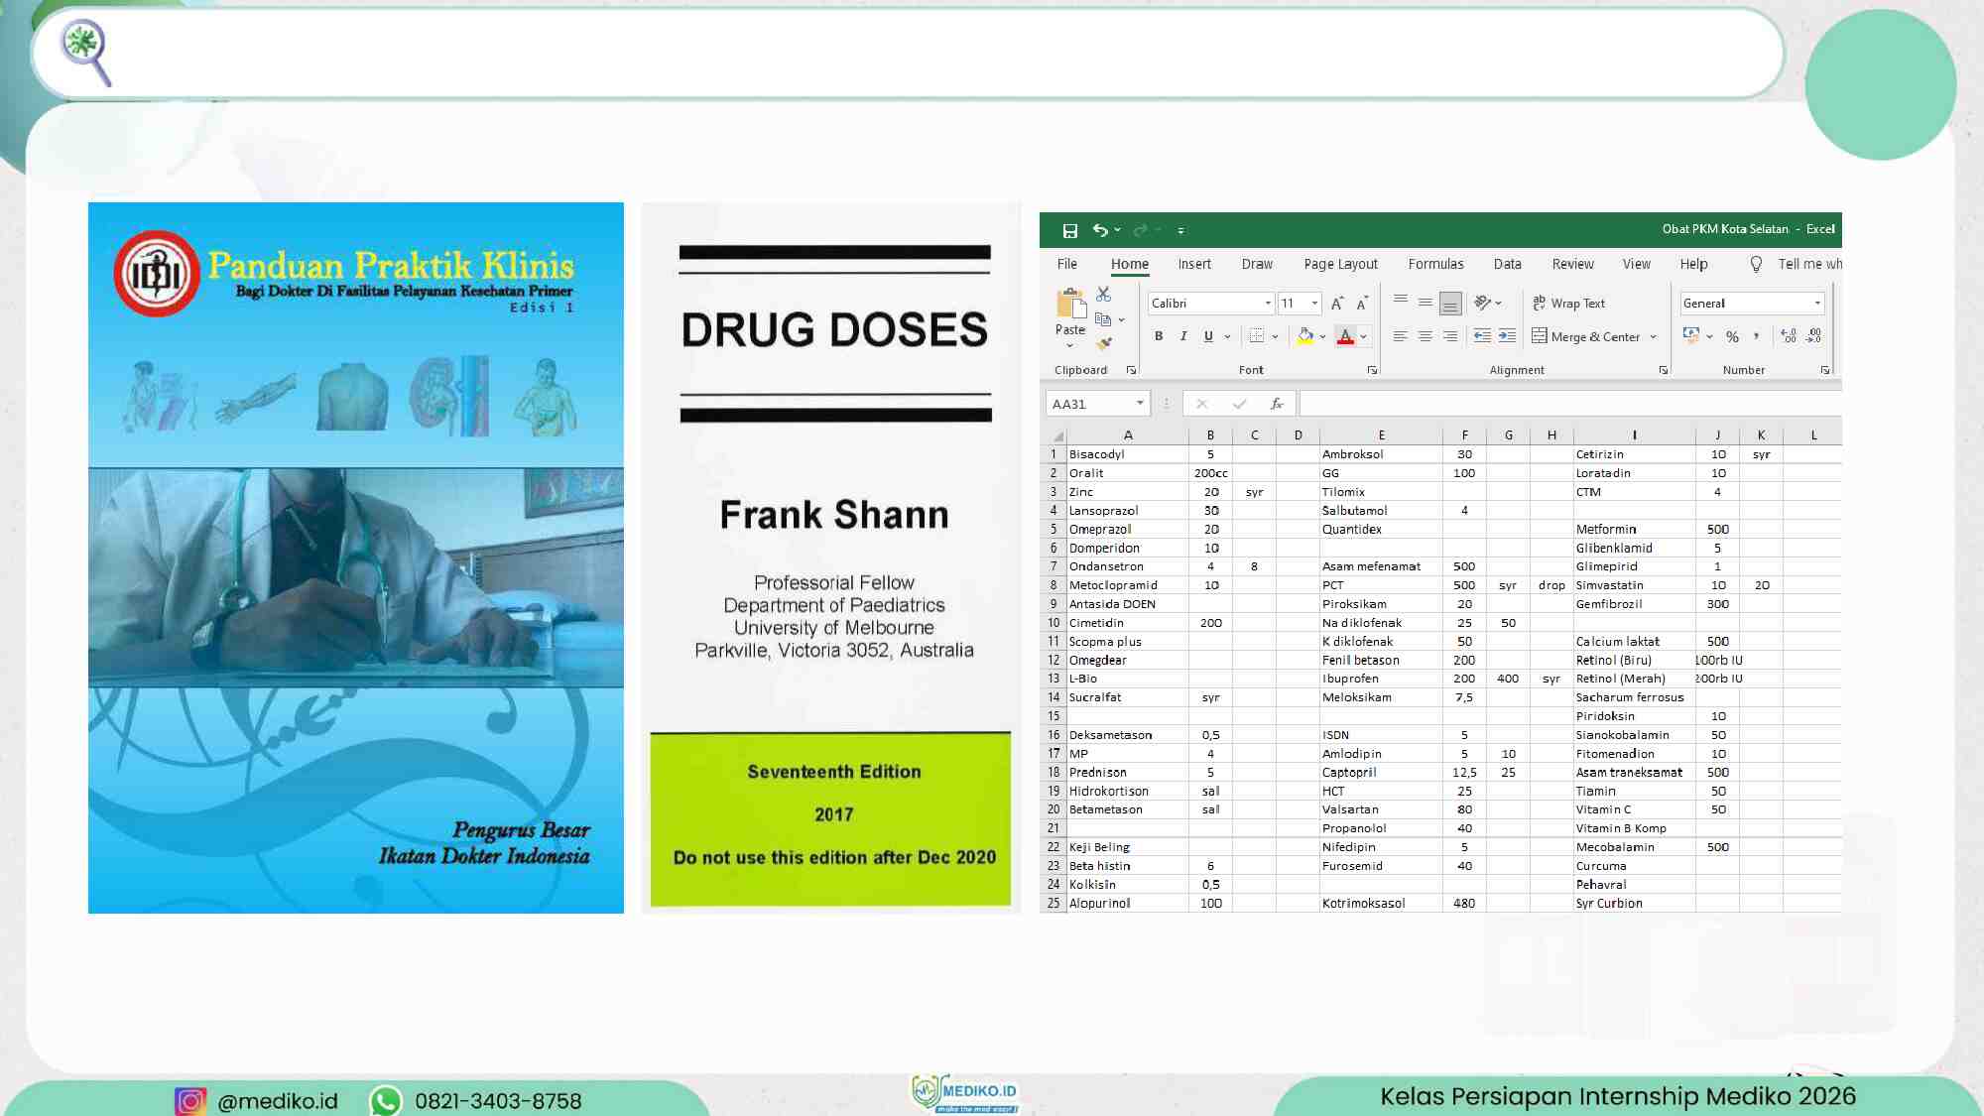Click the @mediko.id Instagram handle
Viewport: 1984px width, 1116px height.
point(278,1101)
